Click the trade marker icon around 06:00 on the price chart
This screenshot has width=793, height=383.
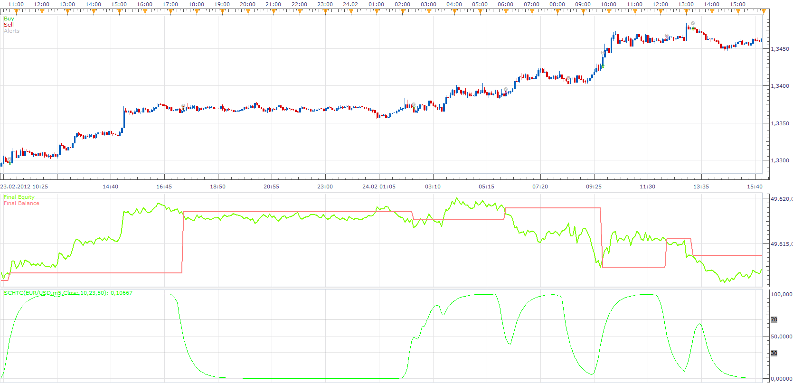click(506, 89)
